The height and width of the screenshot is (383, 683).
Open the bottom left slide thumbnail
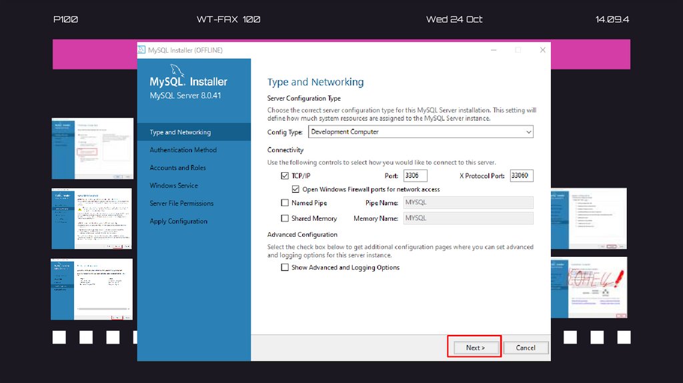tap(91, 290)
